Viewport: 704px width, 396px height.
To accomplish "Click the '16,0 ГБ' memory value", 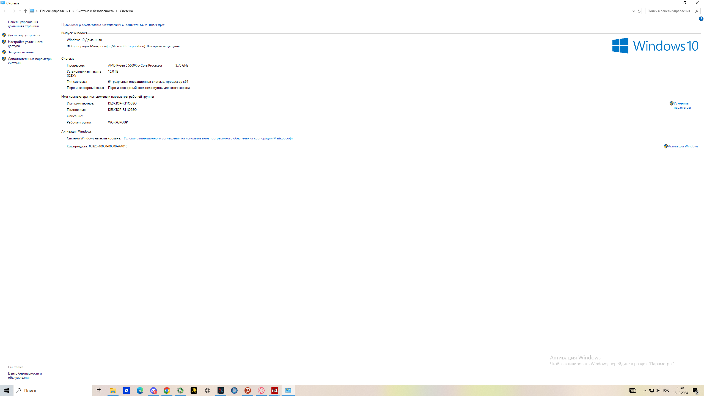I will click(x=113, y=71).
